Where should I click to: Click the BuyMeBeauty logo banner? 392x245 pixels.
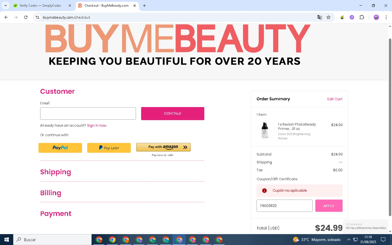coord(178,44)
